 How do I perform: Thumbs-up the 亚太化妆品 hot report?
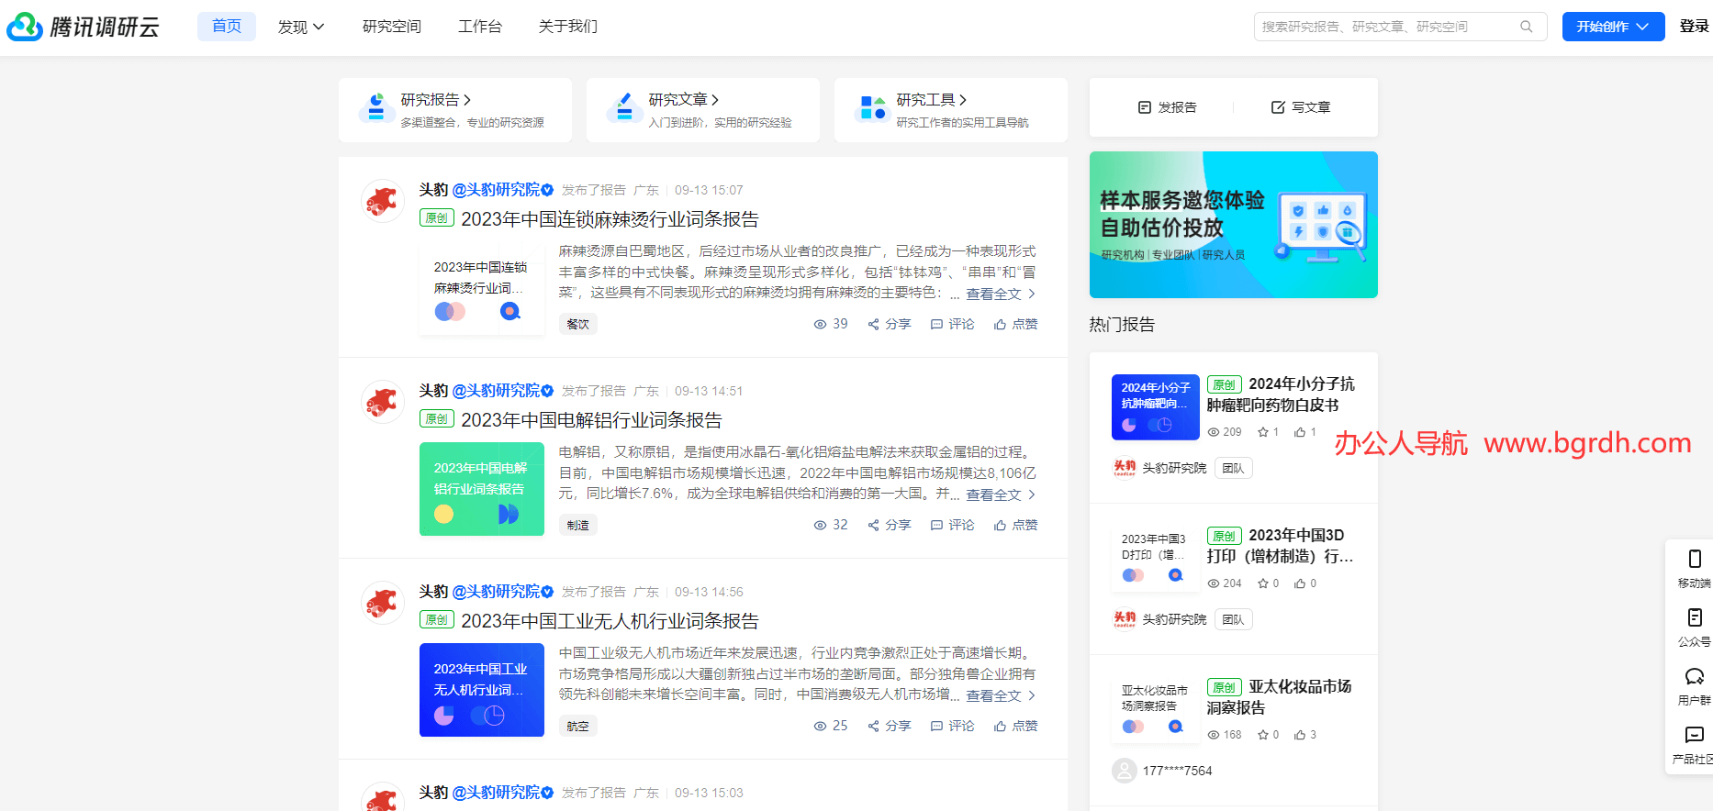click(x=1300, y=735)
